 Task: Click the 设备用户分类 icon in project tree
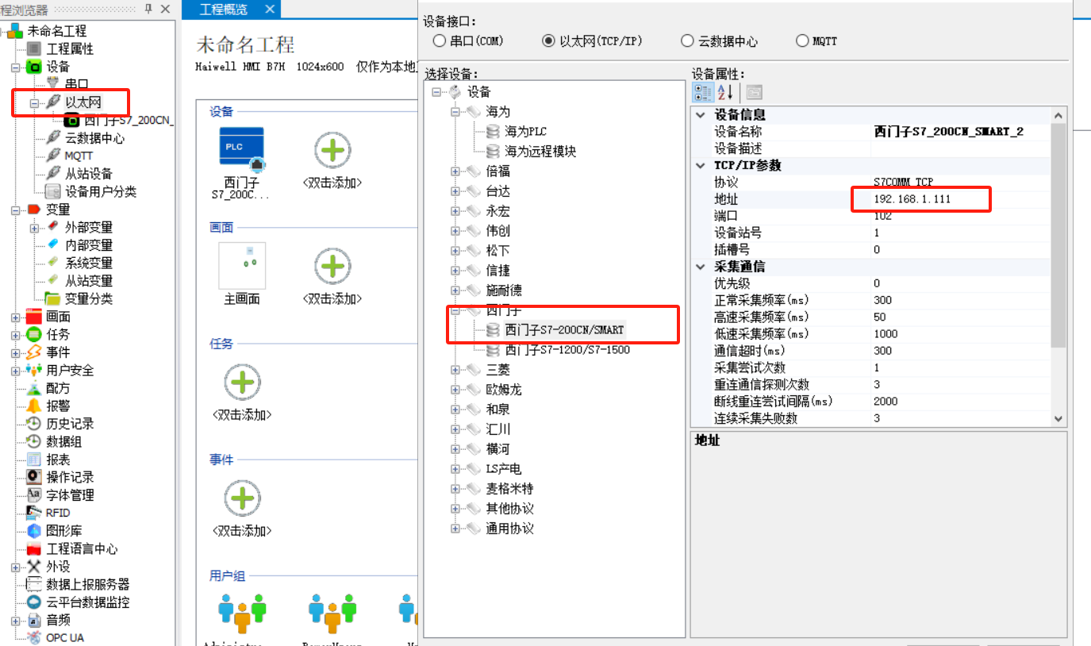point(53,191)
